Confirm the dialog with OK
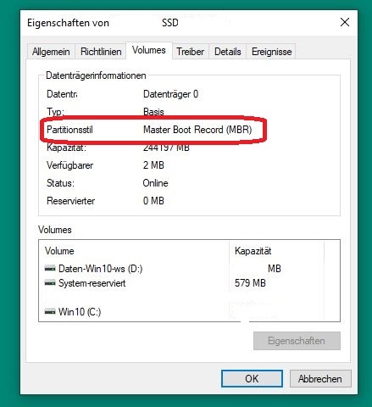372x407 pixels. click(x=252, y=379)
